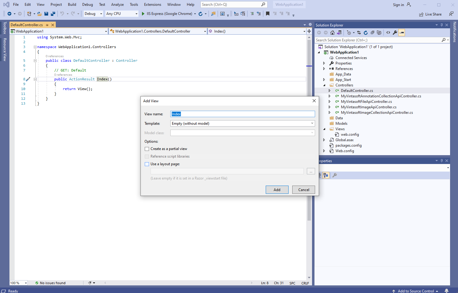This screenshot has height=293, width=458.
Task: Open the Analyze menu
Action: click(x=117, y=5)
